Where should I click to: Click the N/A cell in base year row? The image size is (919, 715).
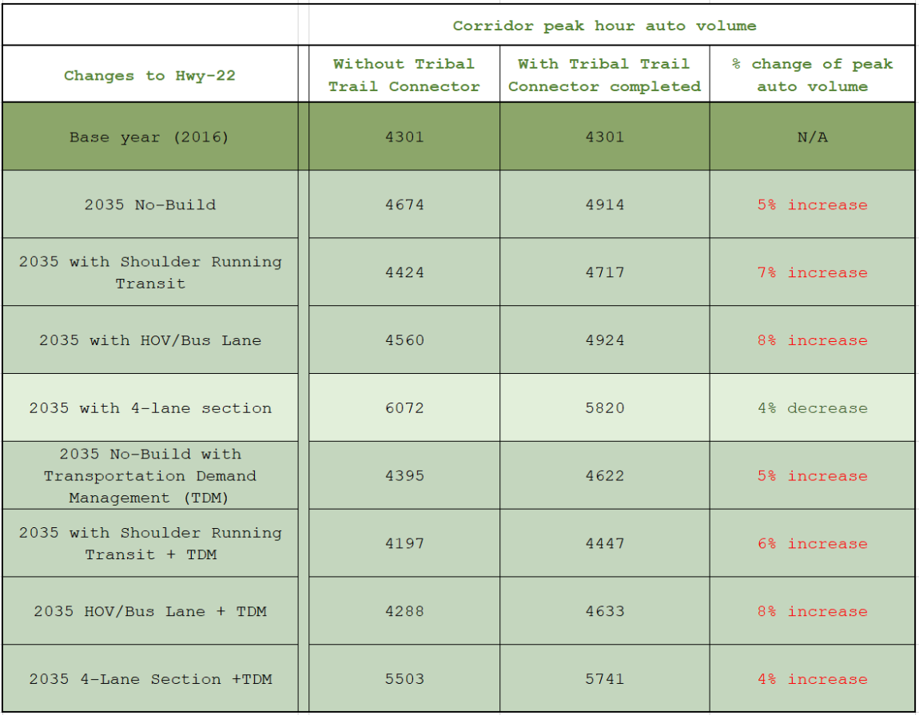(812, 137)
